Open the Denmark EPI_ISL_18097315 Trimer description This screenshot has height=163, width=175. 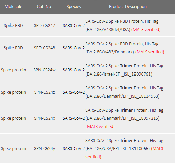pos(124,118)
